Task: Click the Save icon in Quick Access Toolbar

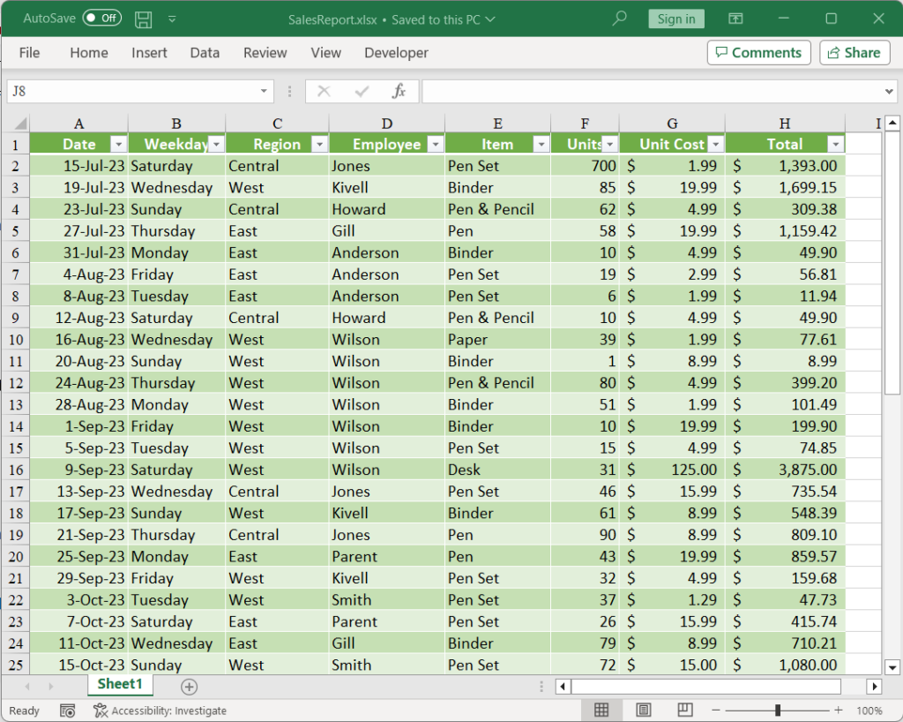Action: pos(143,18)
